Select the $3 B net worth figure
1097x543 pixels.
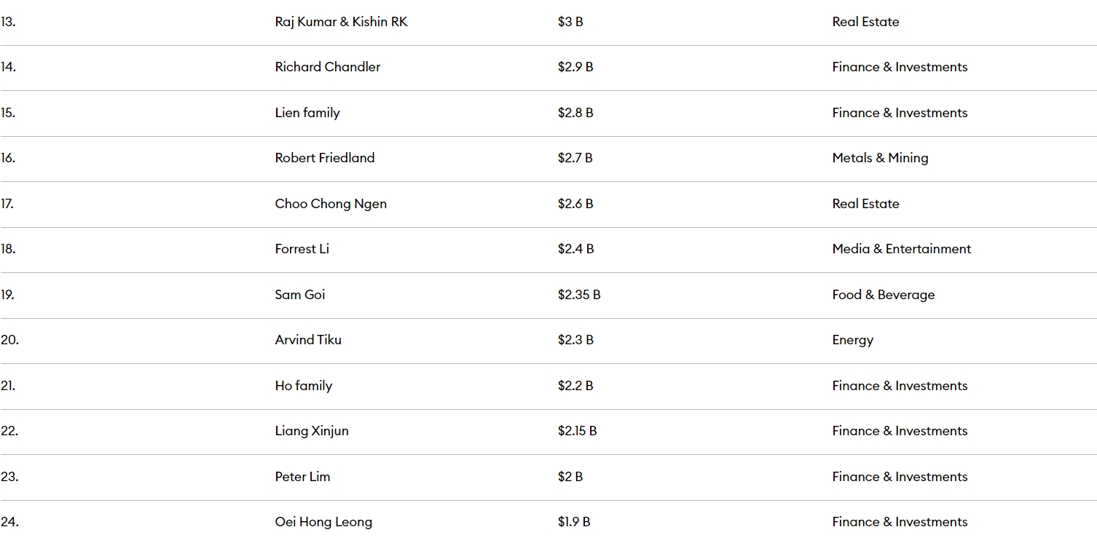tap(570, 22)
